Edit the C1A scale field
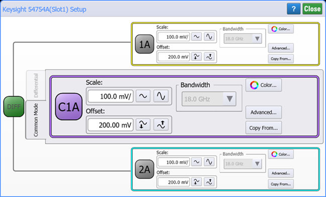Viewport: 326px width, 197px height. click(x=110, y=96)
